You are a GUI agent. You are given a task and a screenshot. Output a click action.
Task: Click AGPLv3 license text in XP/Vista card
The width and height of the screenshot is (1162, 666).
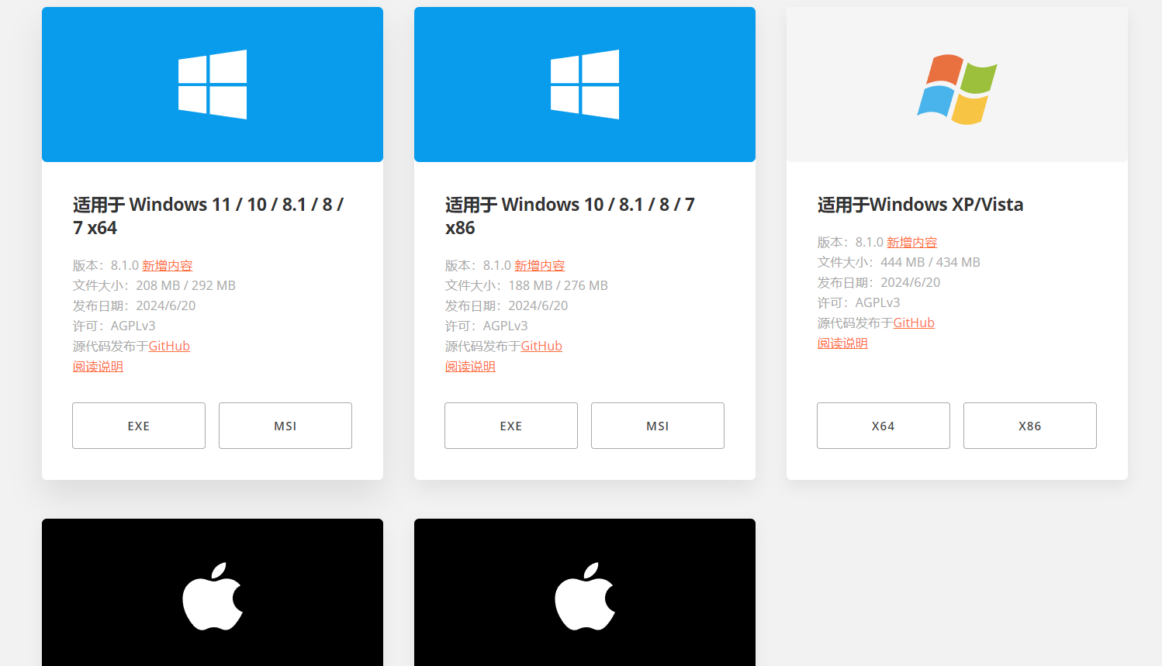(878, 302)
